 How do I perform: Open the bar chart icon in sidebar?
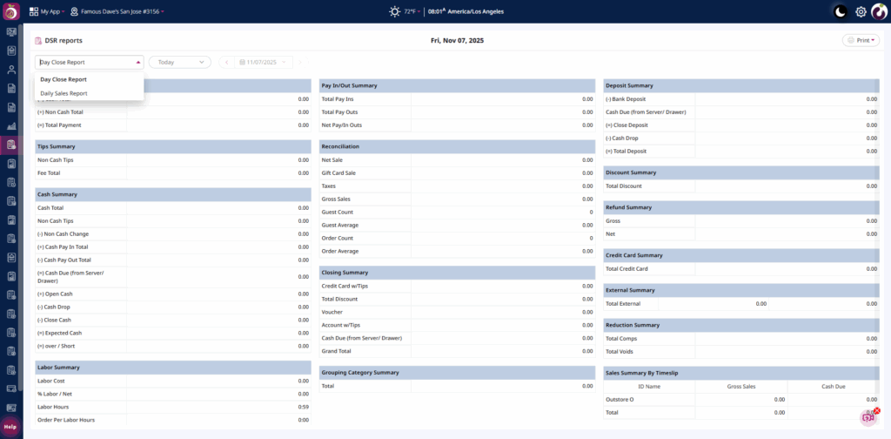point(11,126)
